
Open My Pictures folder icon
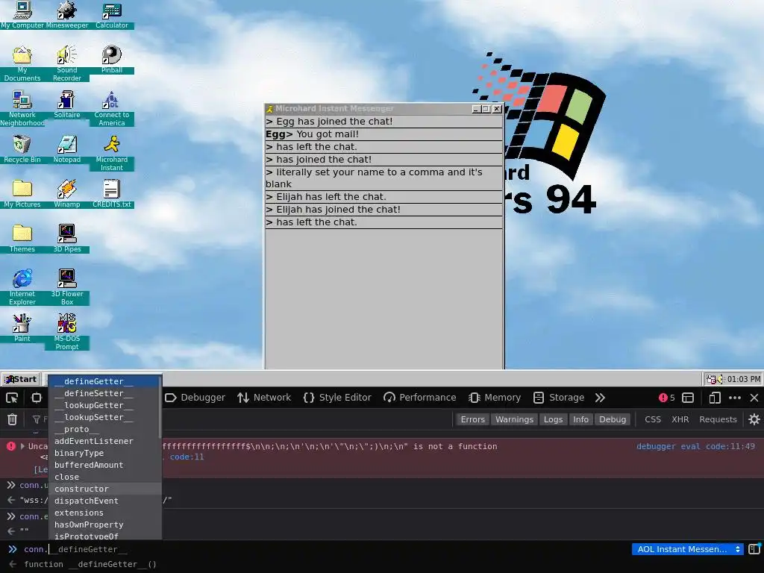coord(22,194)
